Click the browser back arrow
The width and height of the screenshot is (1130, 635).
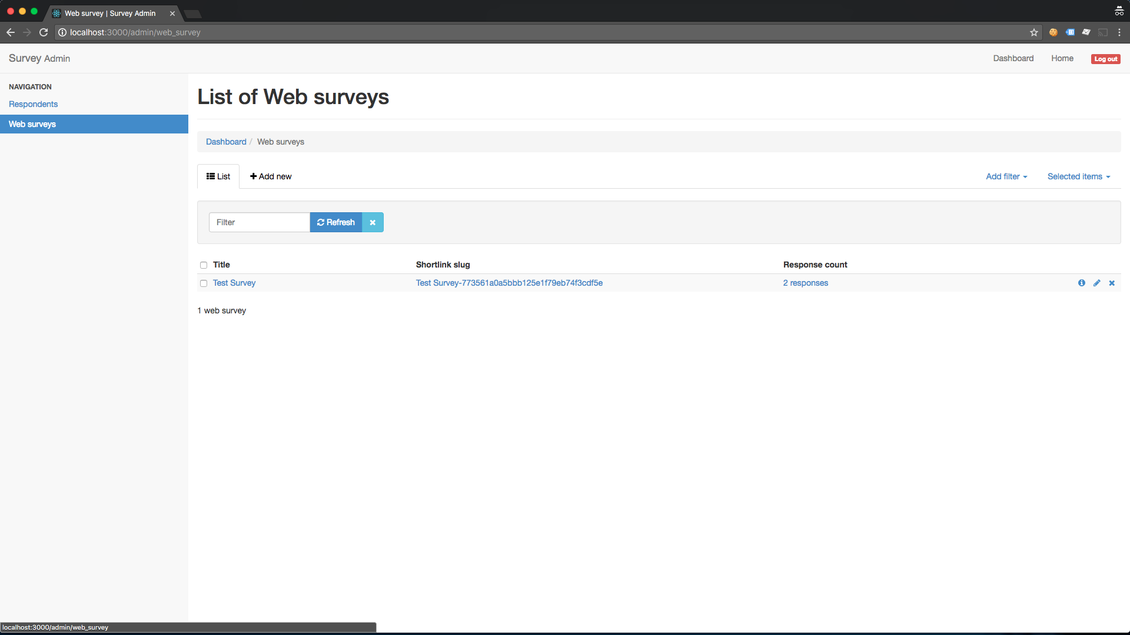(11, 32)
